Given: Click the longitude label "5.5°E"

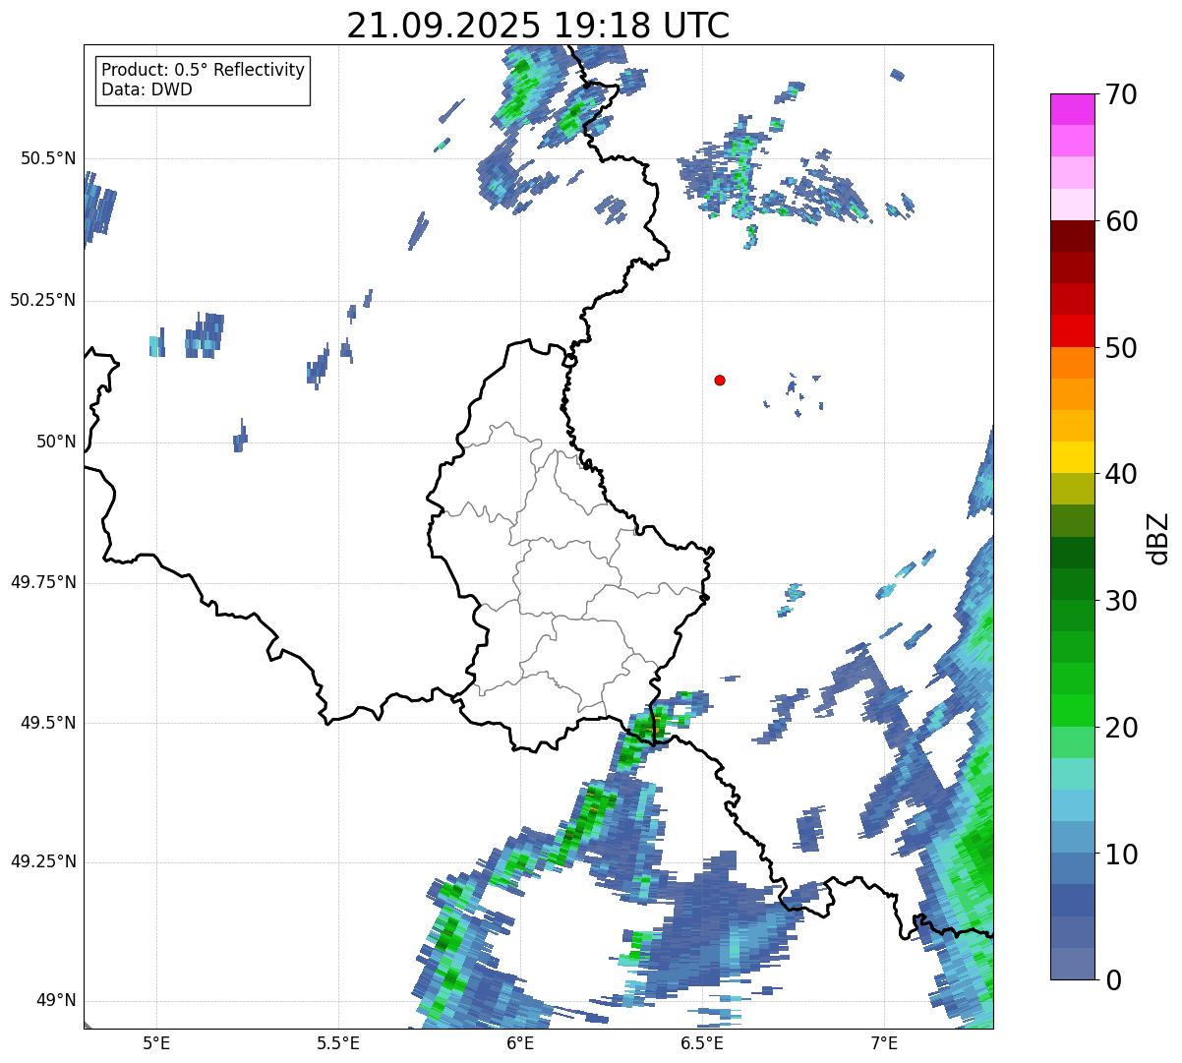Looking at the screenshot, I should [338, 1042].
